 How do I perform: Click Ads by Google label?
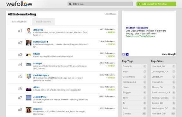point(169,54)
